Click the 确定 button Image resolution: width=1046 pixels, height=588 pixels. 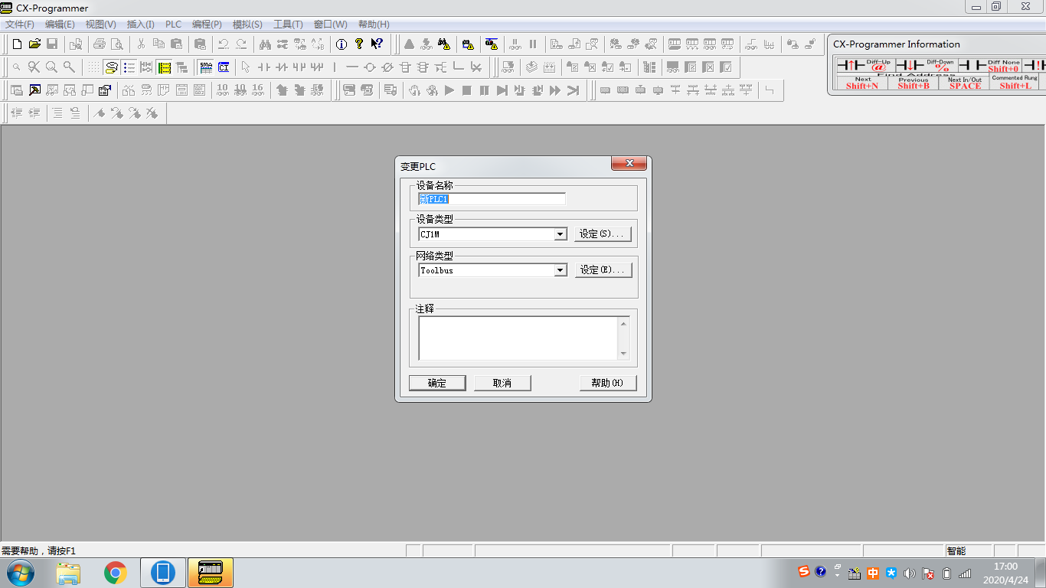437,383
